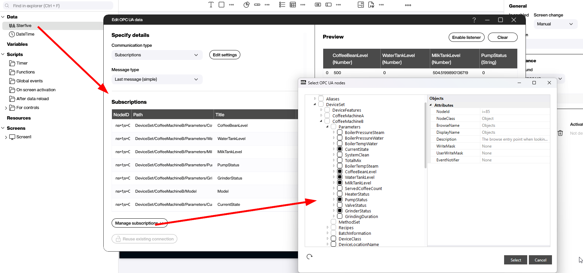Viewport: 583px width, 273px height.
Task: Insert an image using the picture icon
Action: [x=361, y=5]
